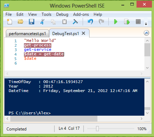The image size is (154, 137).
Task: Click line number 6 in the gutter
Action: (16, 63)
